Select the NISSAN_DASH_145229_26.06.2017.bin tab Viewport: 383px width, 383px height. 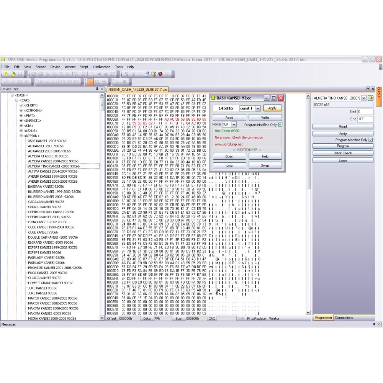[x=137, y=89]
